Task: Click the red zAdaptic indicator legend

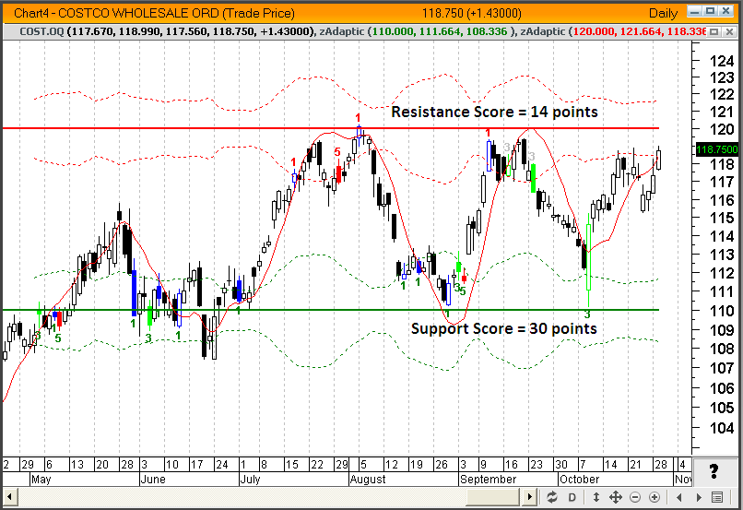Action: [x=613, y=31]
